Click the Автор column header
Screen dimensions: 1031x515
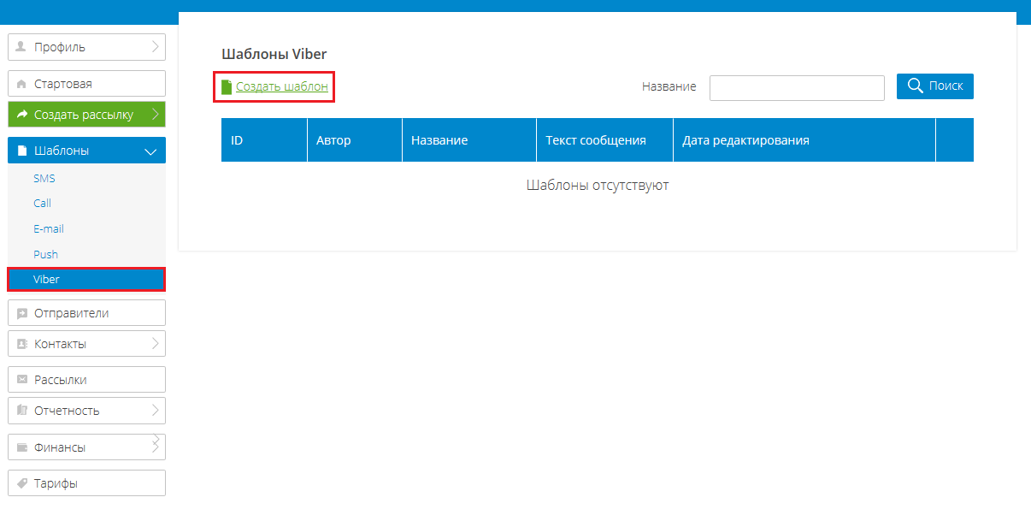355,140
